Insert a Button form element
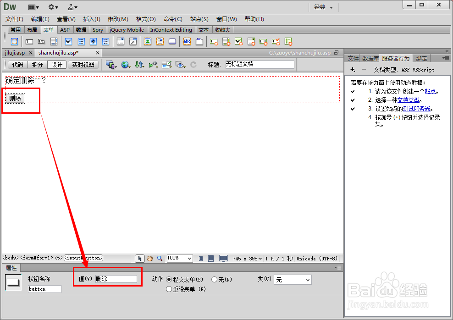 pos(172,42)
